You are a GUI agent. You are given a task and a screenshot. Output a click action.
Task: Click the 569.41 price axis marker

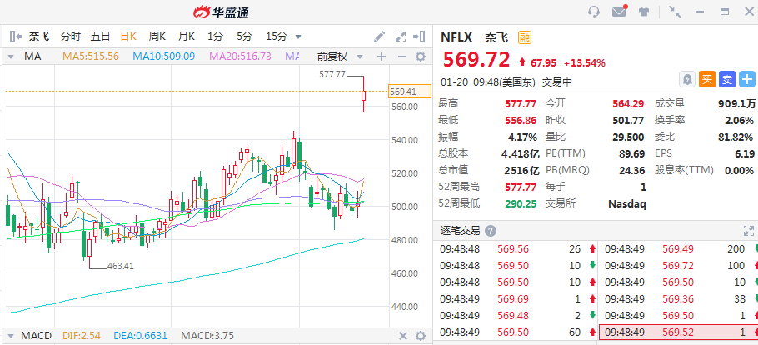tap(410, 91)
